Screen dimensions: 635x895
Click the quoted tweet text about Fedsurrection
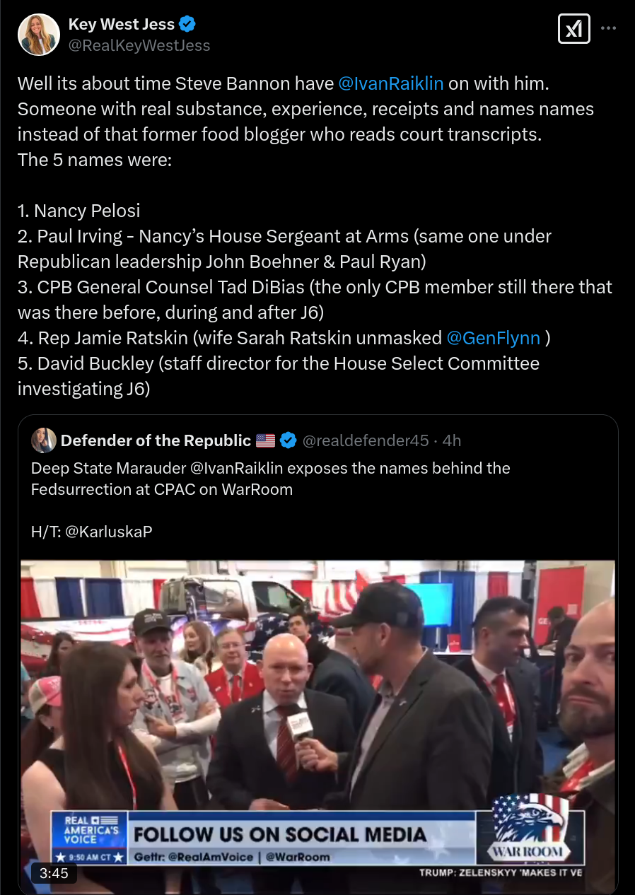coord(271,479)
